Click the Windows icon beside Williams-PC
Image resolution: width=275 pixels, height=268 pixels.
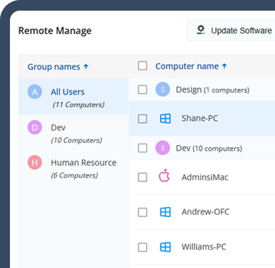tap(165, 247)
